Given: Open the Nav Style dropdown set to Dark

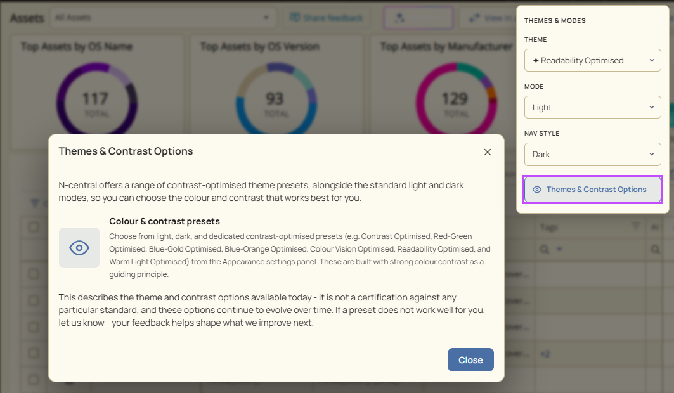Looking at the screenshot, I should 592,154.
